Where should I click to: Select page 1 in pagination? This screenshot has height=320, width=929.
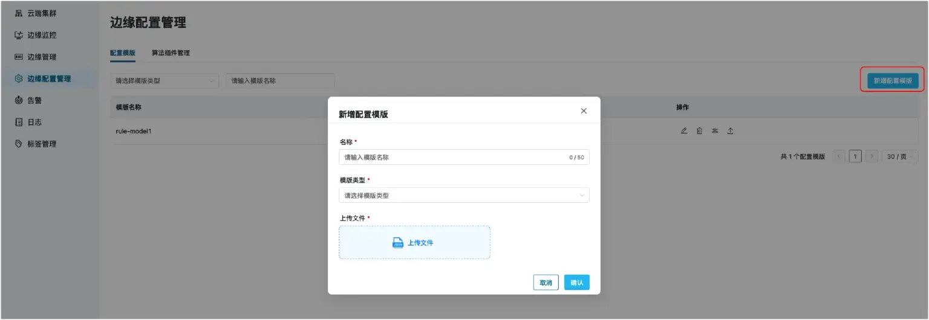point(855,156)
